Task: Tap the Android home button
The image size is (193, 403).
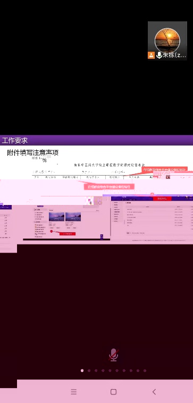Action: (113, 392)
